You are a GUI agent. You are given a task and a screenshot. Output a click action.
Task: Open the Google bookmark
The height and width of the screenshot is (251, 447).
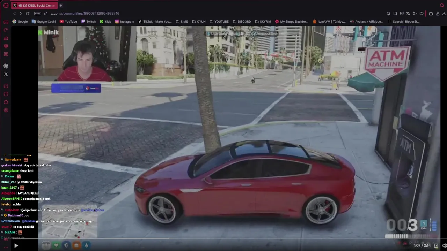pos(20,21)
